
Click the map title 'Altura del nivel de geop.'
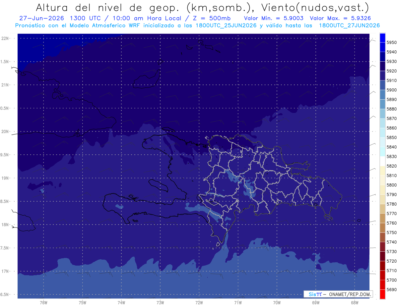[x=108, y=7]
